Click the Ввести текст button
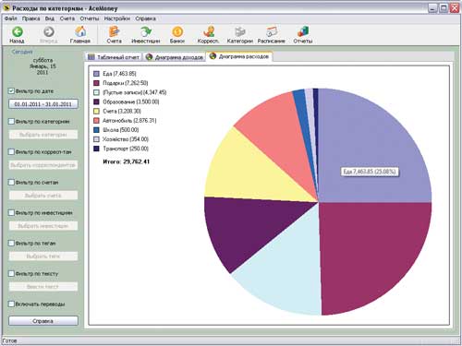 tap(43, 287)
